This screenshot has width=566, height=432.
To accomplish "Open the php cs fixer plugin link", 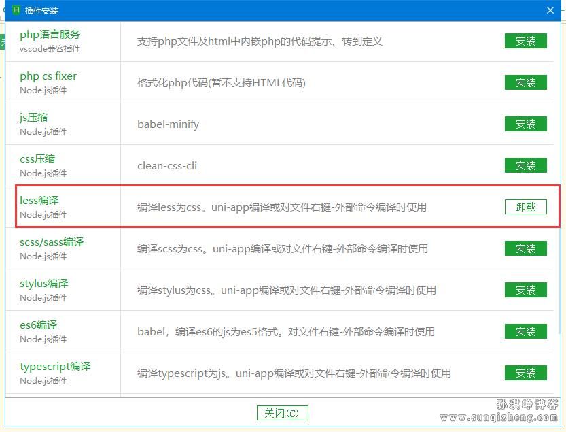I will click(x=48, y=76).
